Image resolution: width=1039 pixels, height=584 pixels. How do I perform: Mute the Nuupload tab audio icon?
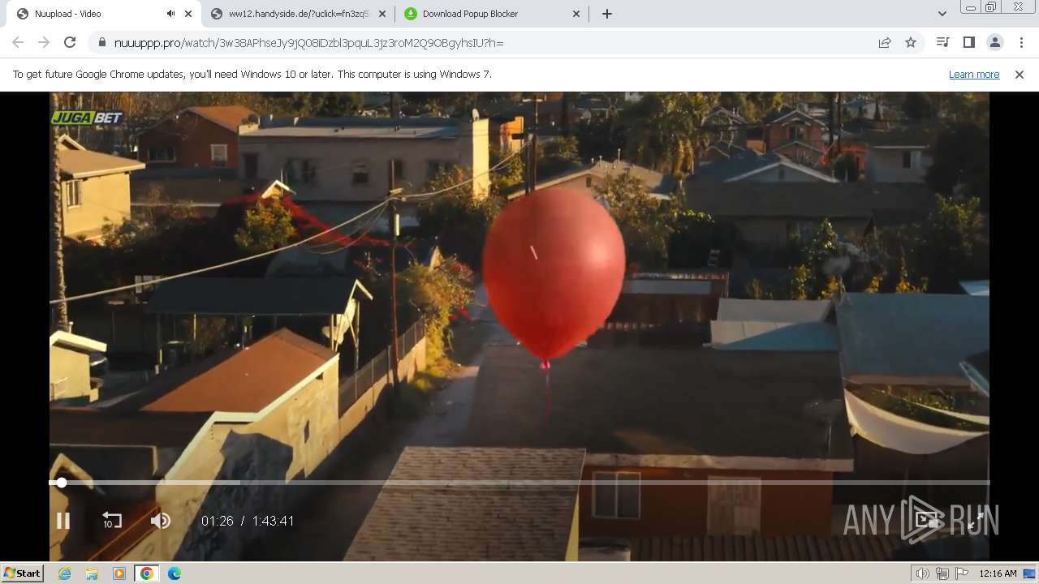[x=170, y=14]
